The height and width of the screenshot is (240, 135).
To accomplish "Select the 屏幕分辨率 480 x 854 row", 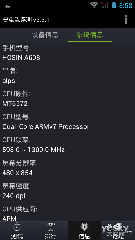I will [x=67, y=169].
